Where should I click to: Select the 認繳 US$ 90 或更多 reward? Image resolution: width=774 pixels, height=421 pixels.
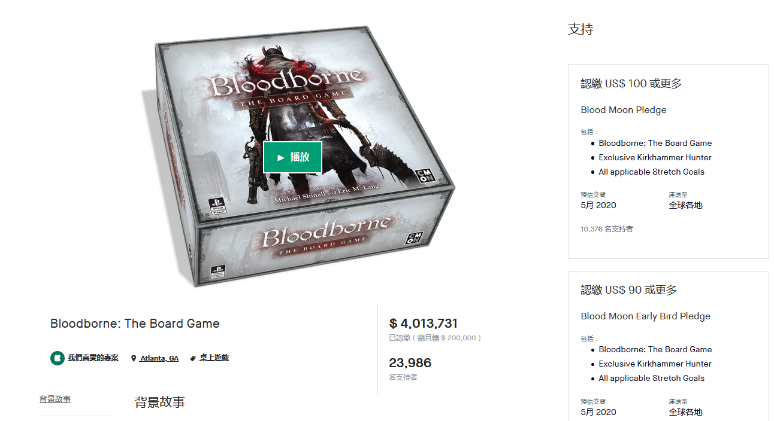click(x=629, y=290)
